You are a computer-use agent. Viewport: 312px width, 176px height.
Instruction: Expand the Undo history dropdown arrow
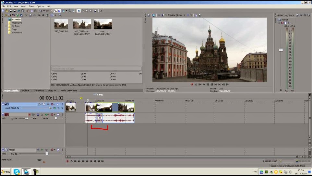point(44,11)
